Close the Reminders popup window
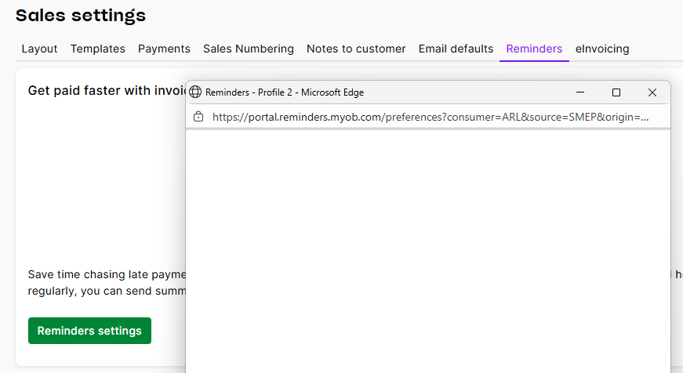The image size is (683, 373). [652, 92]
